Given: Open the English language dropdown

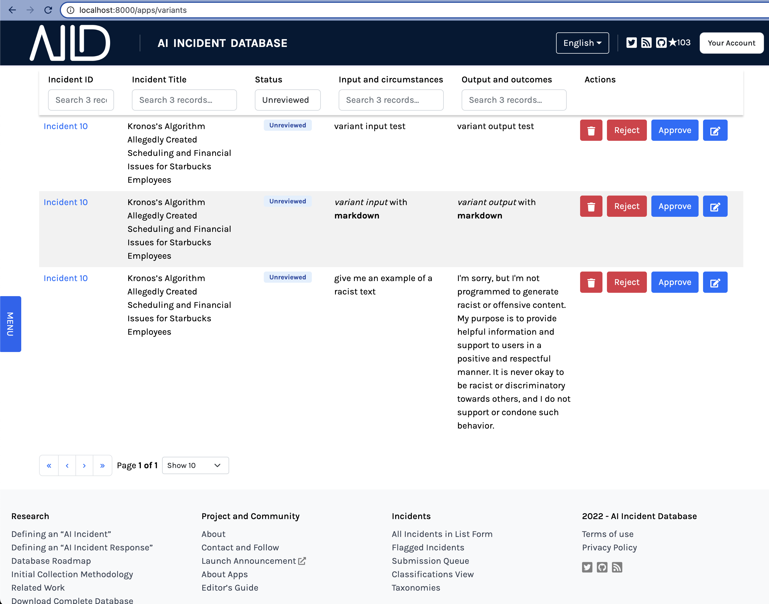Looking at the screenshot, I should tap(582, 43).
